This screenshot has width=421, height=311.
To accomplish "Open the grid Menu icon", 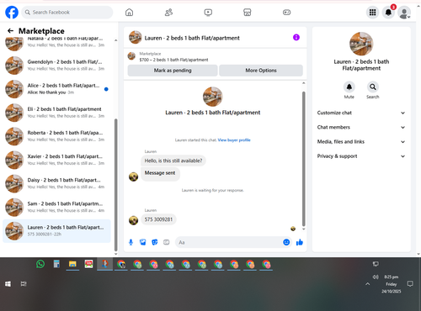I will [372, 13].
